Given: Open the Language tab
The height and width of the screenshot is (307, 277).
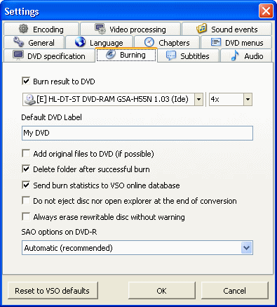Looking at the screenshot, I should 100,42.
